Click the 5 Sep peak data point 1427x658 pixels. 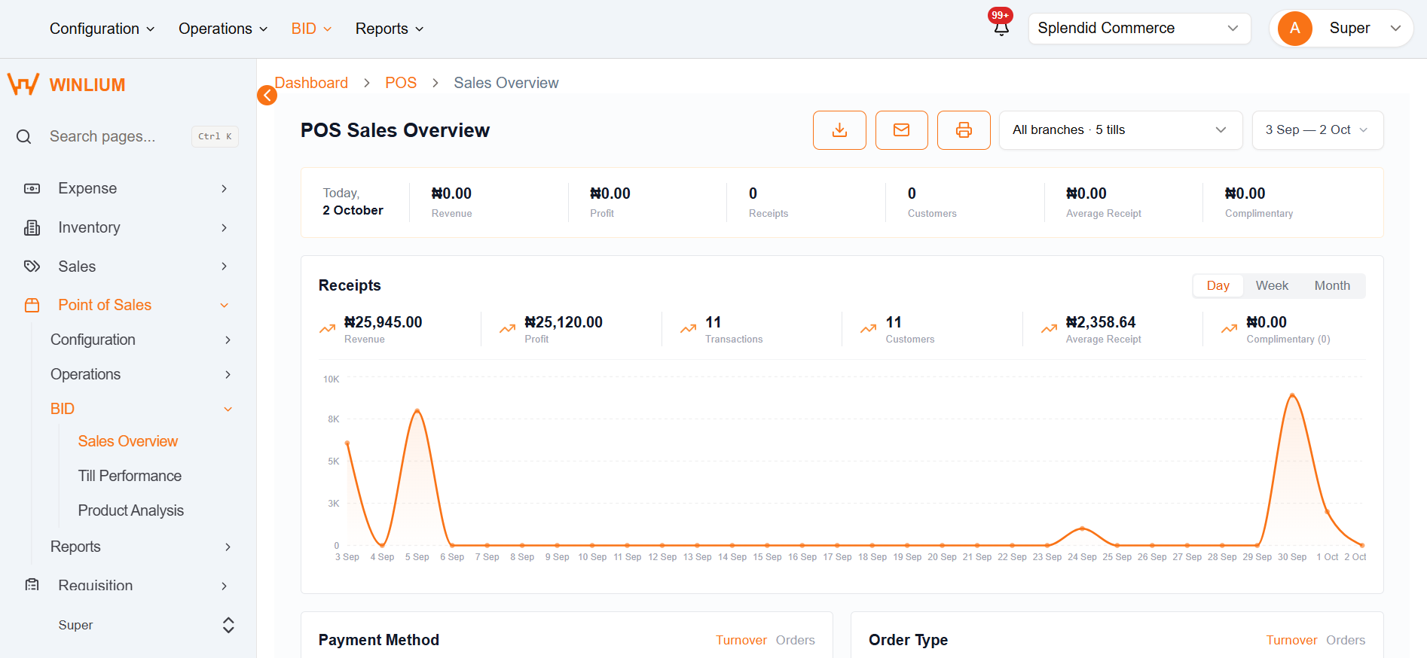click(x=417, y=411)
